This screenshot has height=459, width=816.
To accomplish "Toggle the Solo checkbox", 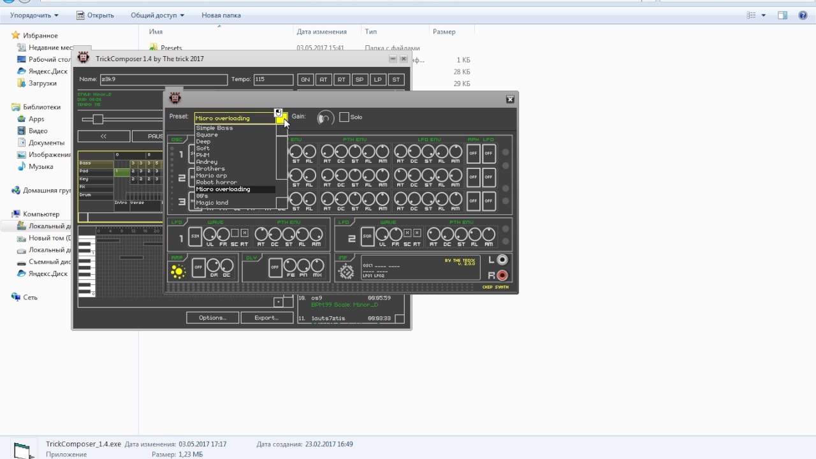I will pos(344,117).
